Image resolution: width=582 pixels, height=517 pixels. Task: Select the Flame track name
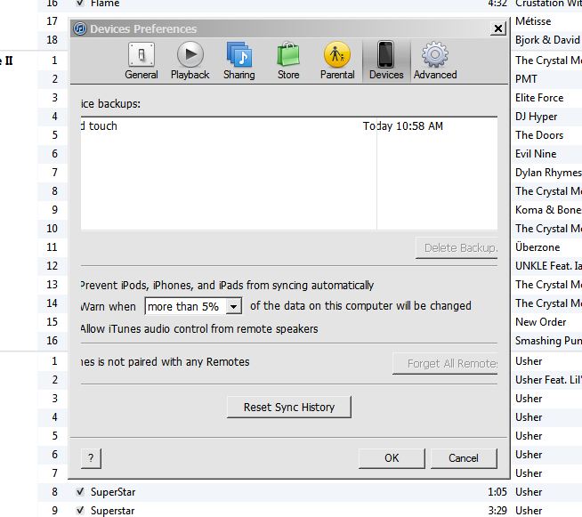105,4
